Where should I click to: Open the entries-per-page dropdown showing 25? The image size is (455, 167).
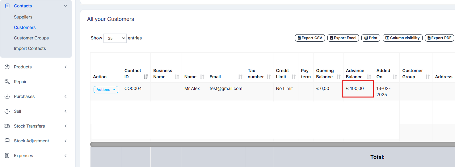(x=115, y=38)
